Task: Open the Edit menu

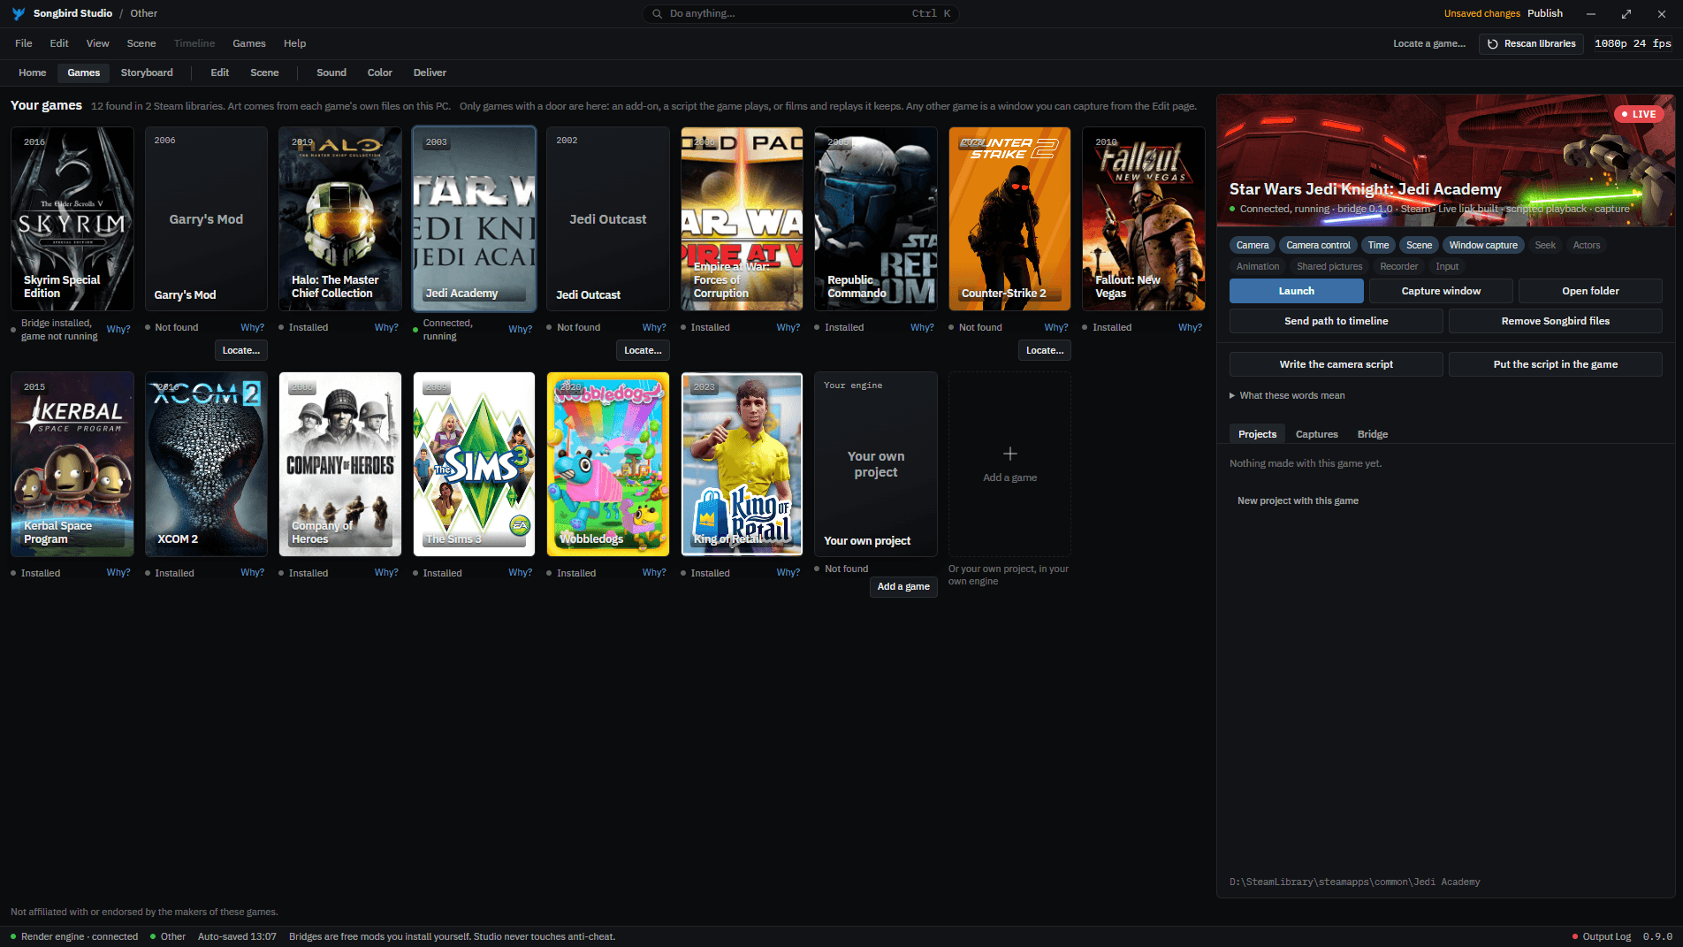Action: click(59, 43)
